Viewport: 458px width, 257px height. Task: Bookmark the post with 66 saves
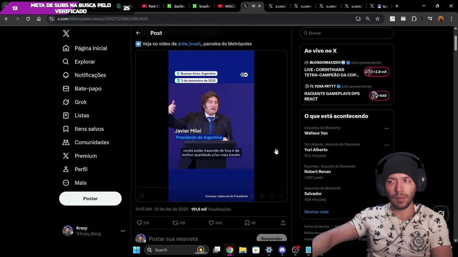[x=247, y=223]
